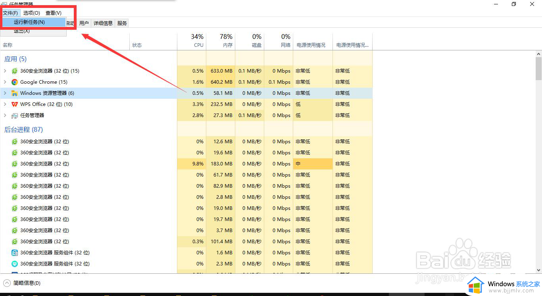Click the 简略信息(D) fewer details button

point(27,283)
